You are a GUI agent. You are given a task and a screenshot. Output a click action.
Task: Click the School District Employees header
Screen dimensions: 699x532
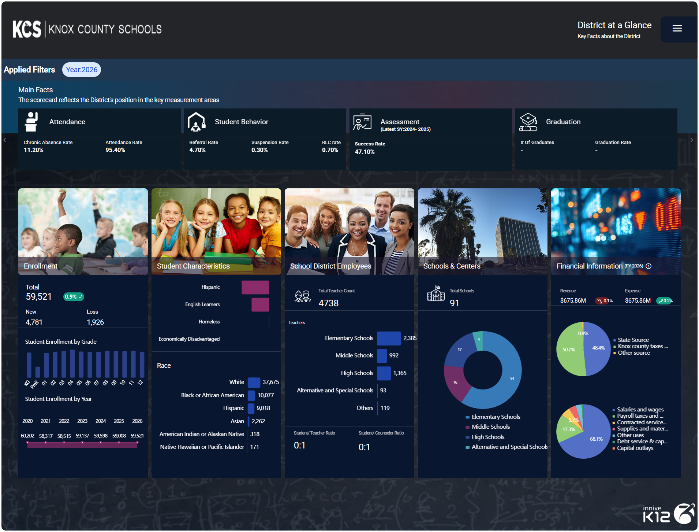349,232
